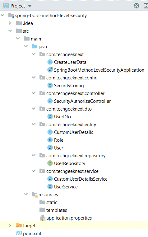Click the SecurityConfig class icon
148x237 pixels.
point(50,85)
